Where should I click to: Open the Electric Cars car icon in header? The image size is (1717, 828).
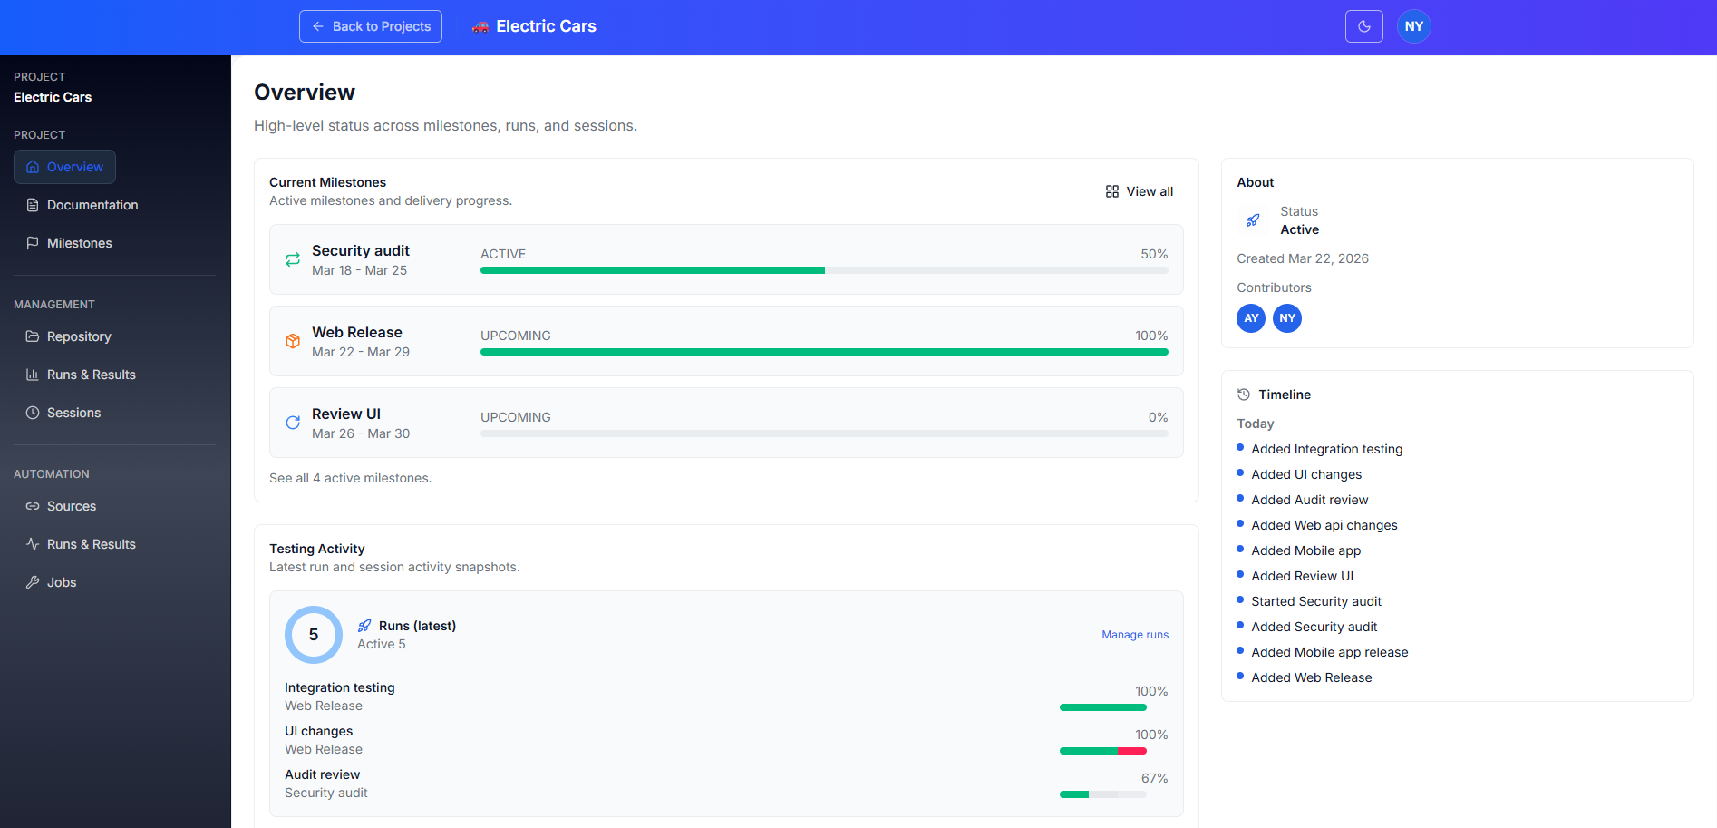click(480, 26)
